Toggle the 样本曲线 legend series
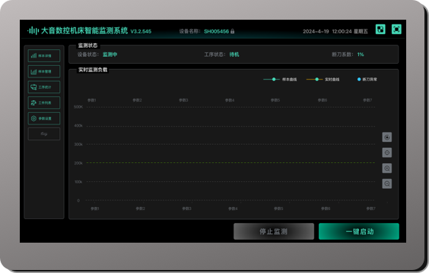 [280, 80]
